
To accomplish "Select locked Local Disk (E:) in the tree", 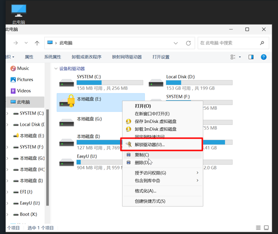I will (29, 136).
